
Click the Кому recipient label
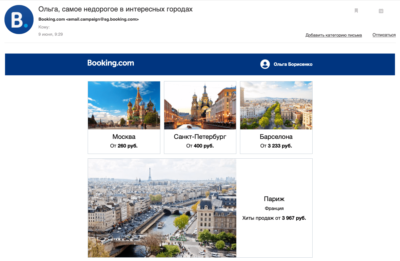(44, 27)
